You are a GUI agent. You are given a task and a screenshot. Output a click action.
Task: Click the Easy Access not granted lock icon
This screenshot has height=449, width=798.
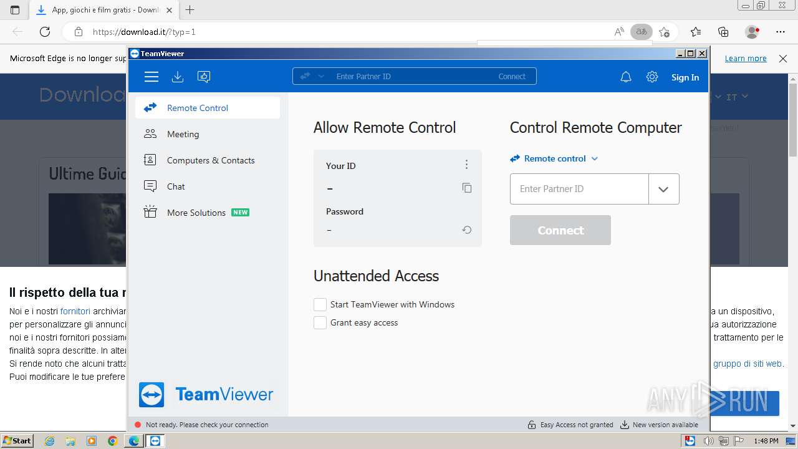(x=532, y=425)
